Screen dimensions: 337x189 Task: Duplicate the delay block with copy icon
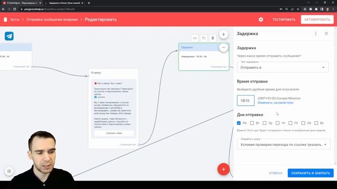pyautogui.click(x=204, y=38)
